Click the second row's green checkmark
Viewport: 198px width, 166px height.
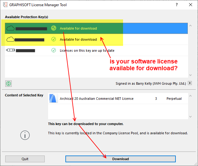(x=54, y=39)
